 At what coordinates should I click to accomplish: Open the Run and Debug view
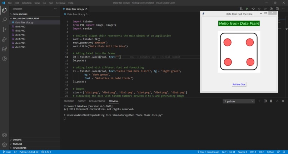pos(4,39)
